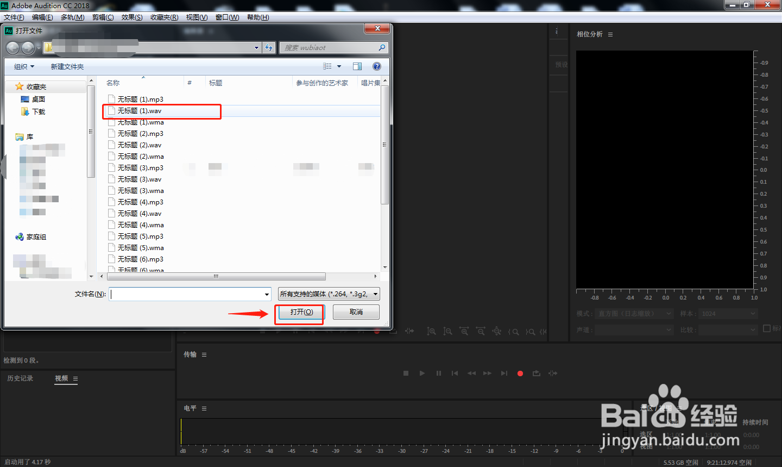This screenshot has width=782, height=467.
Task: Open the 视频 panel menu icon
Action: tap(75, 378)
